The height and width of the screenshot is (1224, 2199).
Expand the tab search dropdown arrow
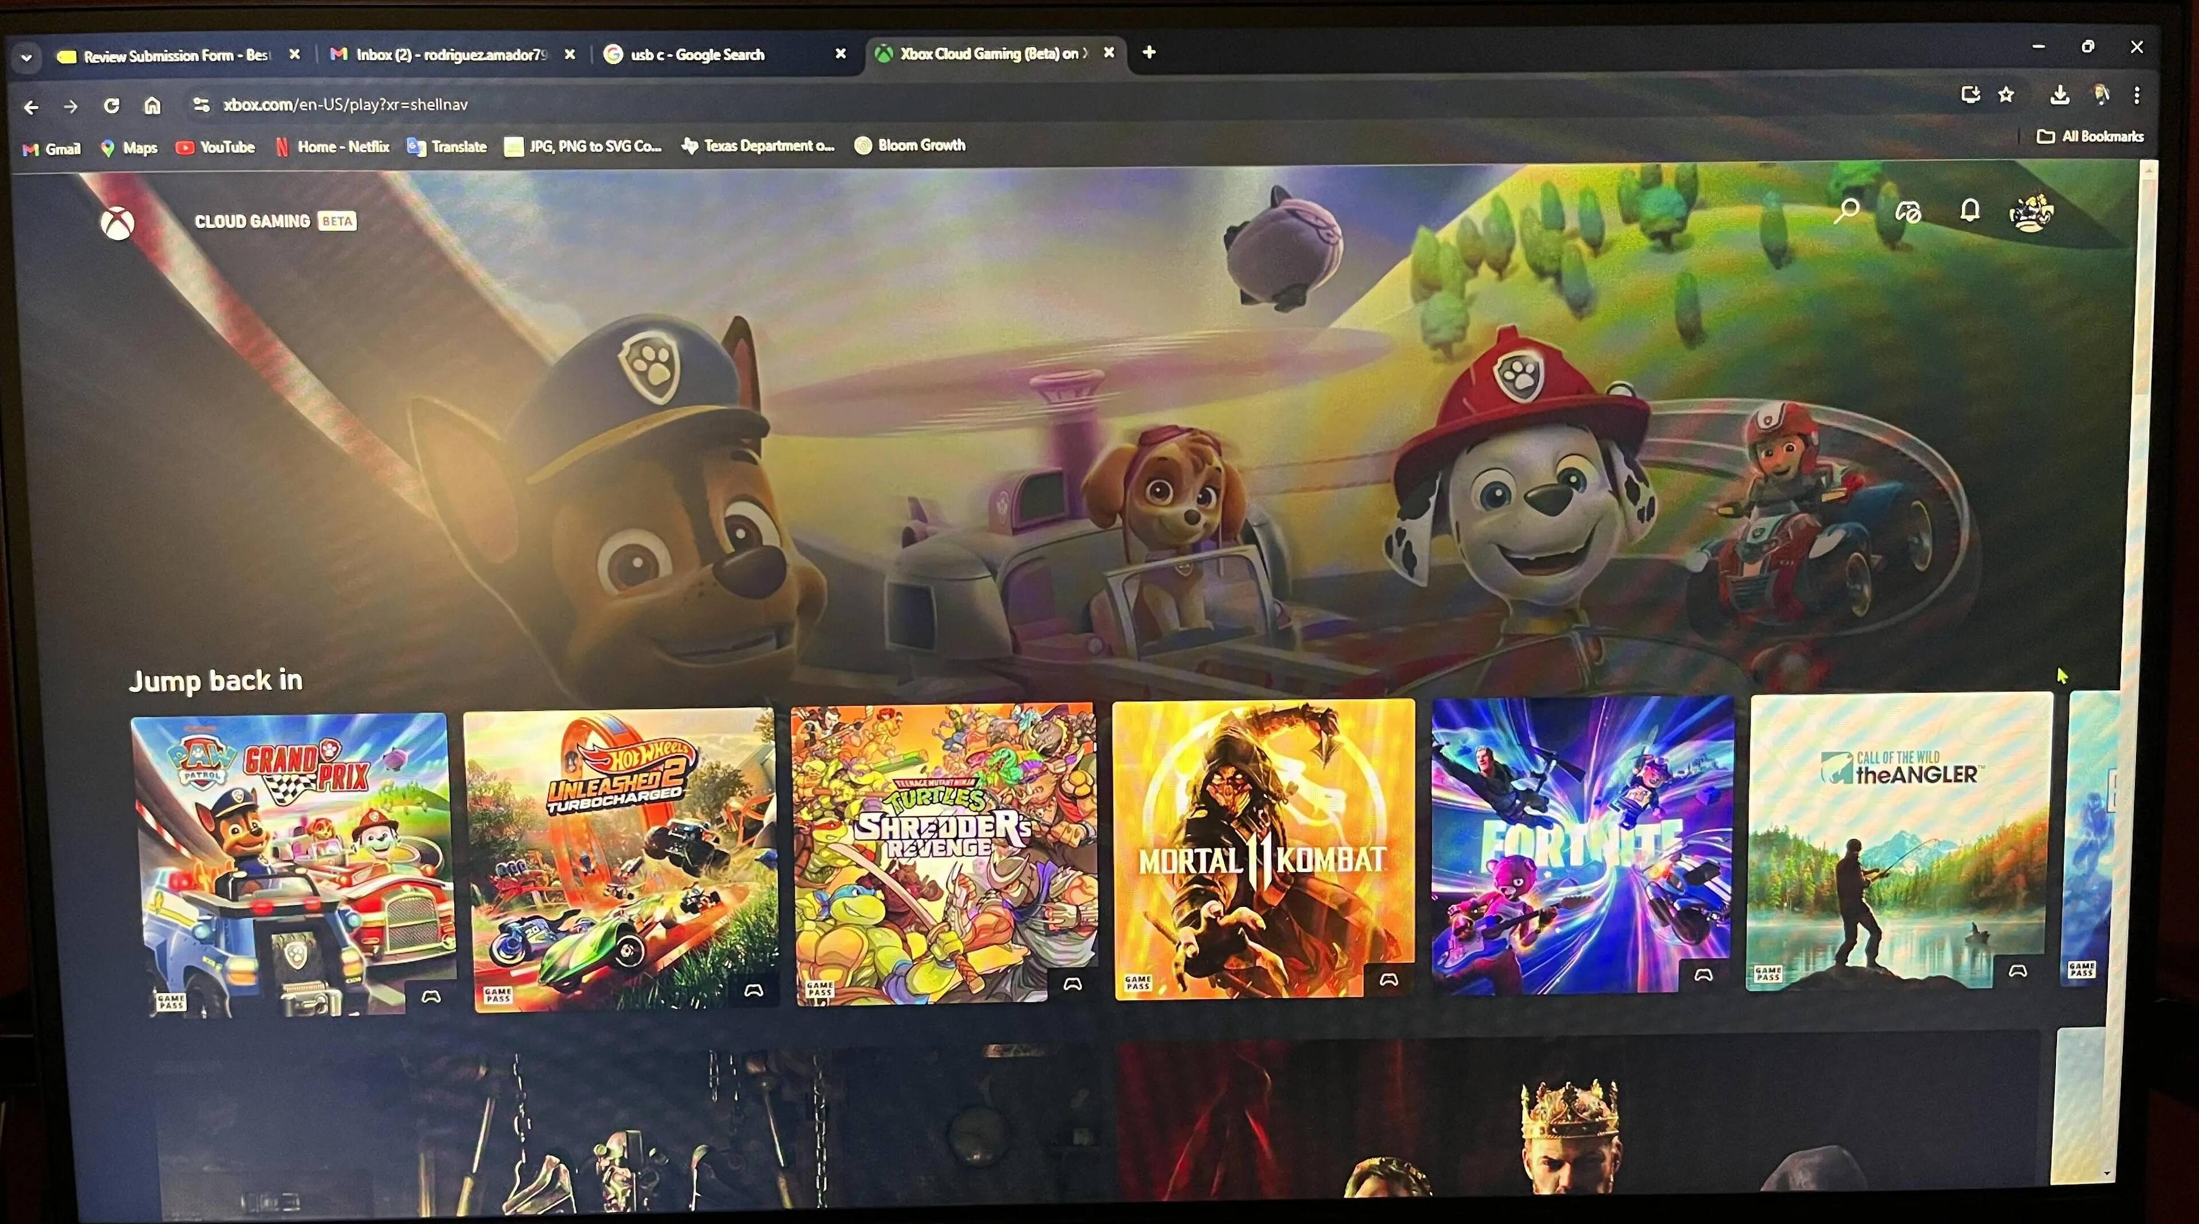point(26,58)
